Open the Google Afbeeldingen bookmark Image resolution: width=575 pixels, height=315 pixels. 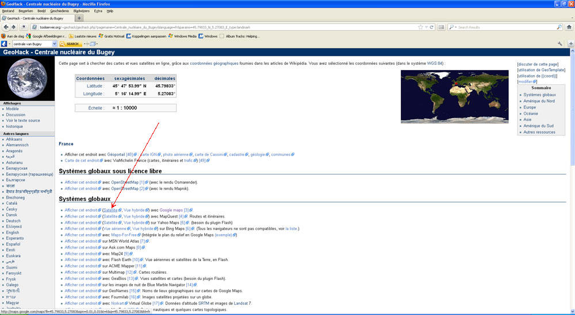pyautogui.click(x=47, y=36)
